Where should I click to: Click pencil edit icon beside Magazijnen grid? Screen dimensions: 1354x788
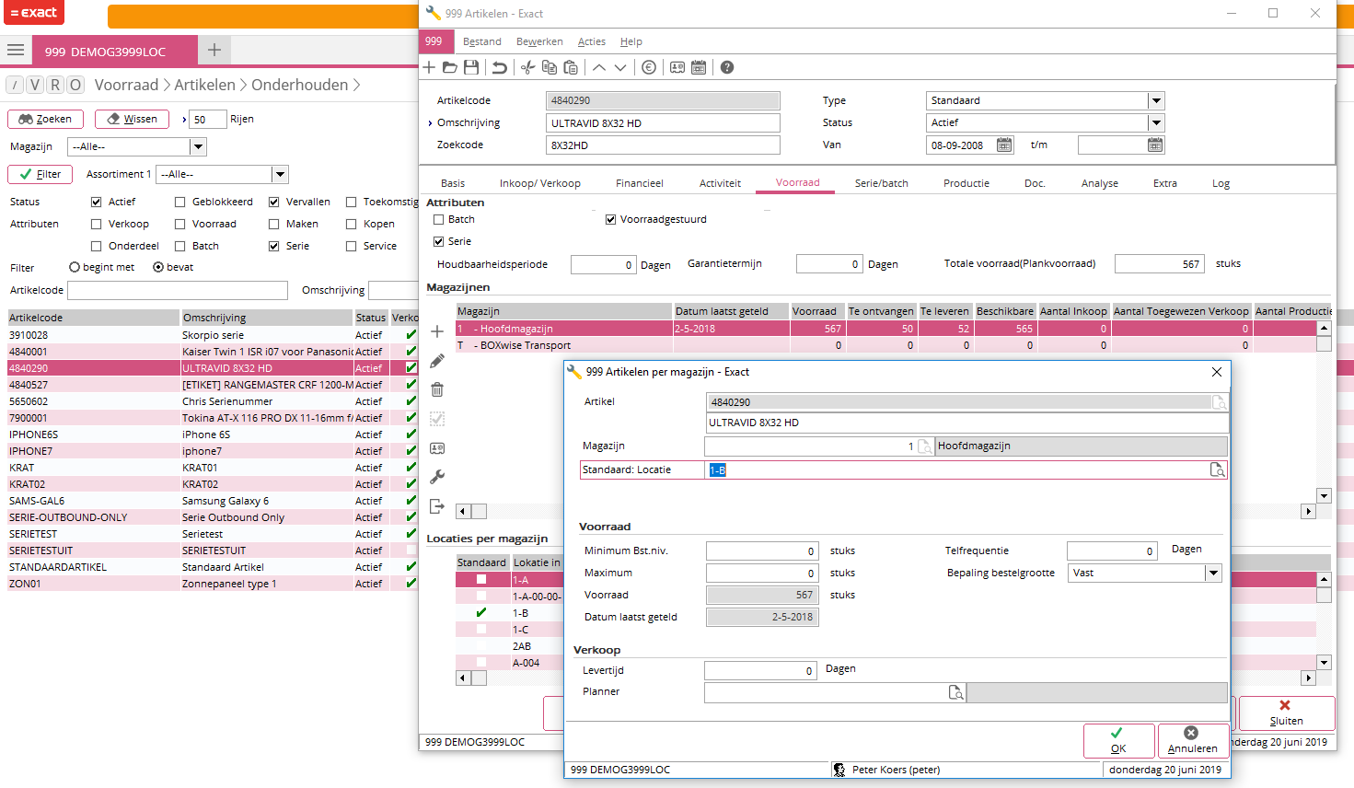tap(437, 361)
